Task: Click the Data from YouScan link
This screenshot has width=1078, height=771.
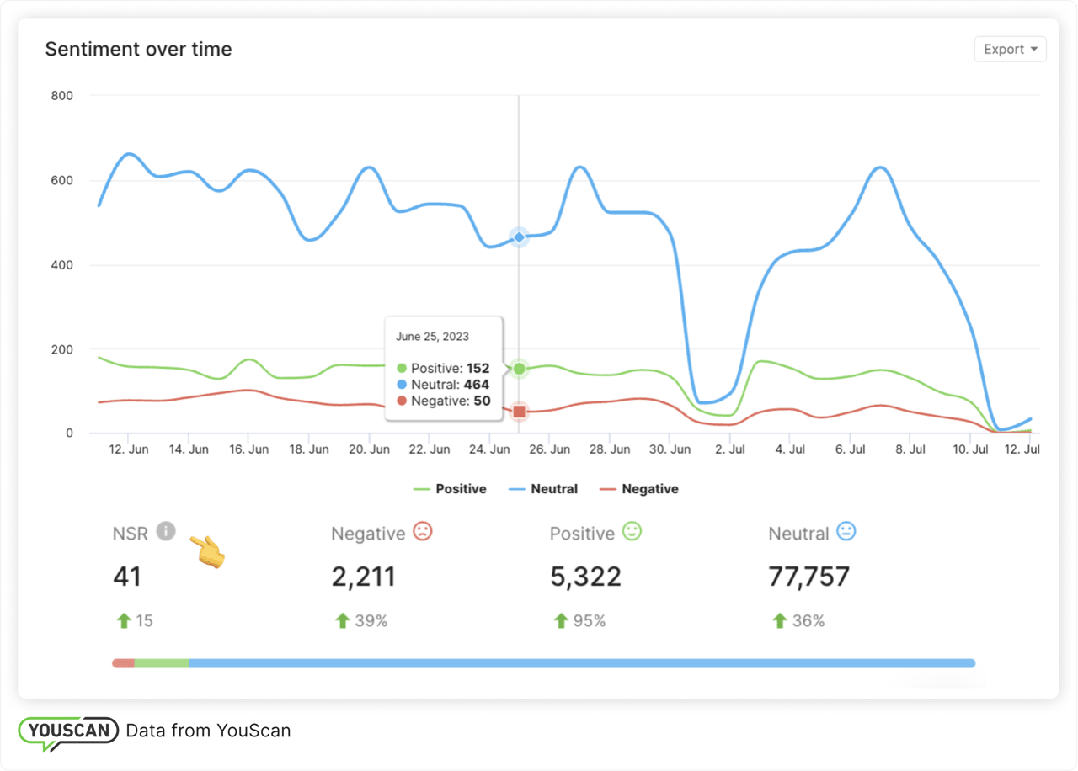Action: 208,731
